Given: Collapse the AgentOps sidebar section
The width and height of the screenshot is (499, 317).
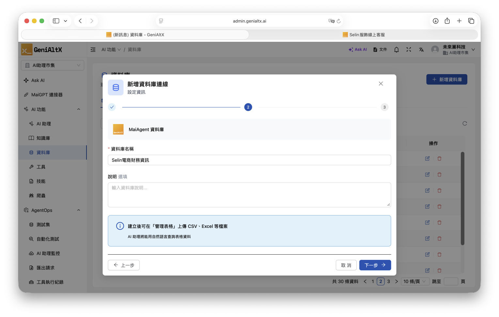Looking at the screenshot, I should (78, 210).
